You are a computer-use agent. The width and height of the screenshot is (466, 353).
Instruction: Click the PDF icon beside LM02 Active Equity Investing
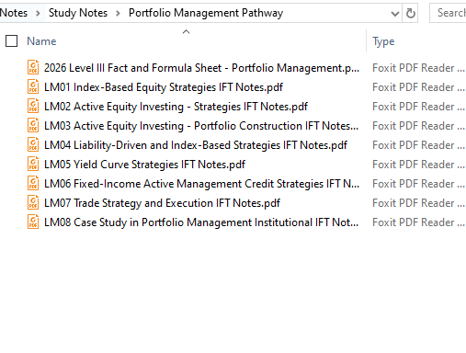[33, 107]
